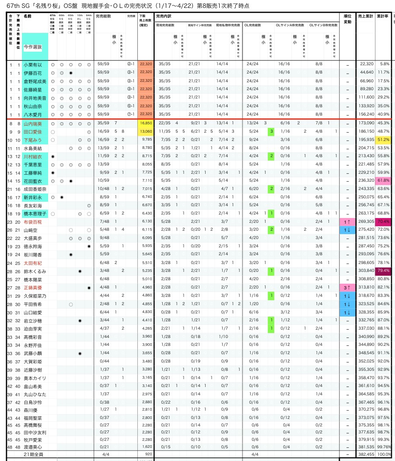The height and width of the screenshot is (461, 395).
Task: Click the ②-1 marker in 小栗有以's row
Action: coord(130,64)
